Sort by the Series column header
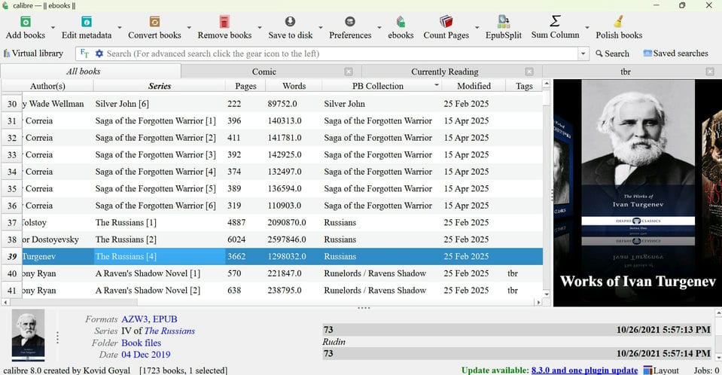 click(160, 86)
